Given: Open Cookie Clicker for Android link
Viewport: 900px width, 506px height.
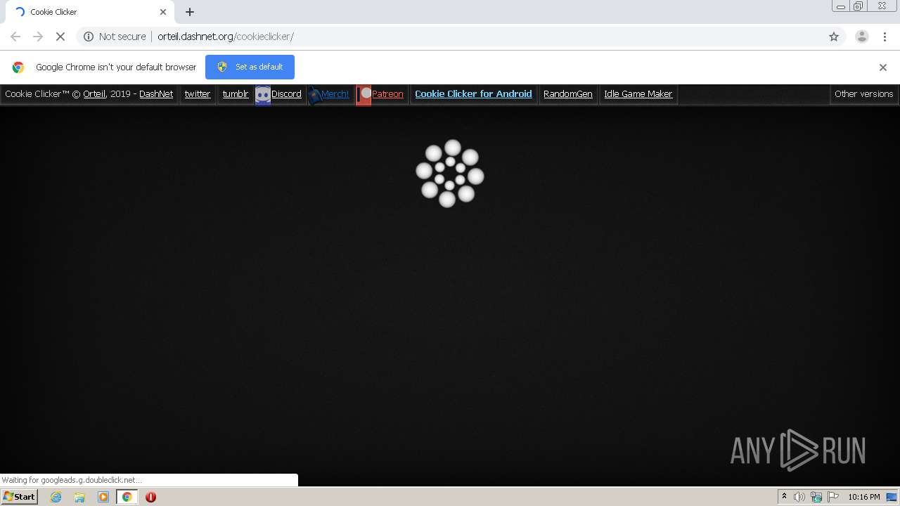Looking at the screenshot, I should click(473, 94).
